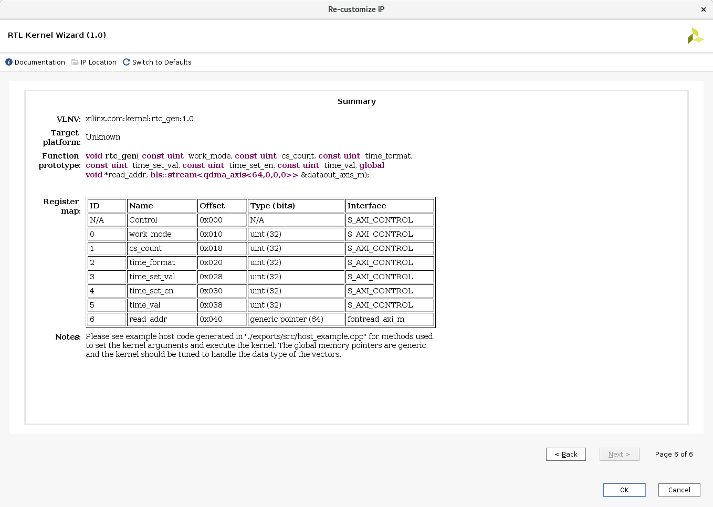Select the work_mode register name cell
The height and width of the screenshot is (507, 713).
pos(161,234)
